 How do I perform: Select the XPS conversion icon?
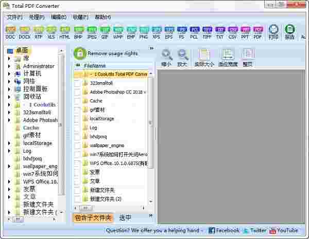pyautogui.click(x=156, y=32)
